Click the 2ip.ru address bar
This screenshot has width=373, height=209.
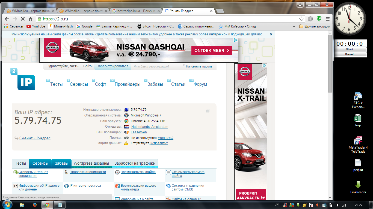167,19
